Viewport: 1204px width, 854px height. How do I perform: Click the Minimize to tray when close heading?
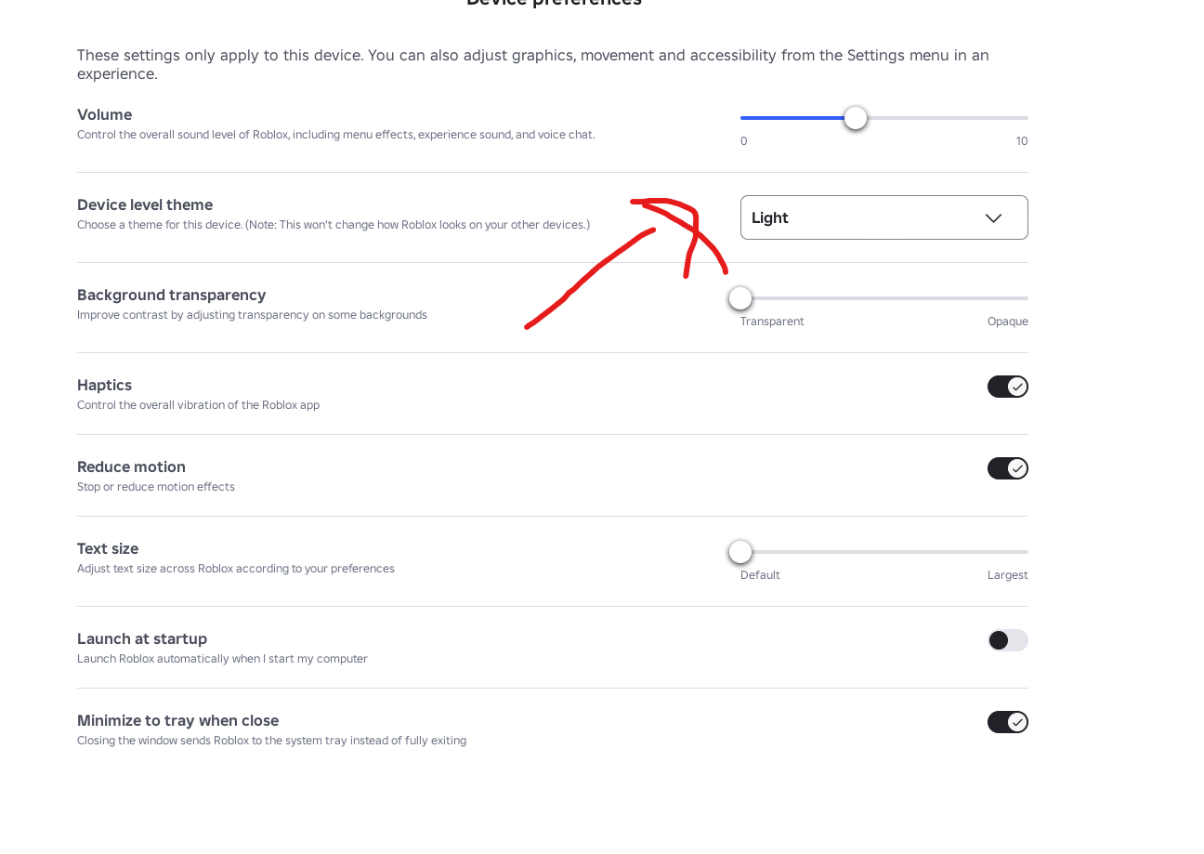[177, 720]
